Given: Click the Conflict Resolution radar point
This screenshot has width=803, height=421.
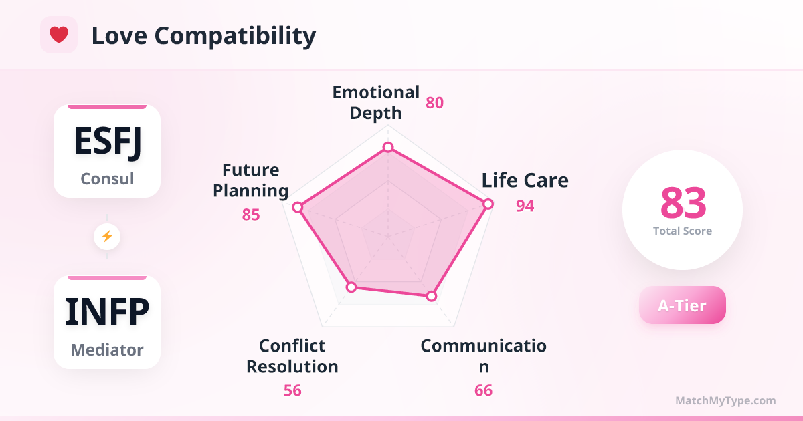Looking at the screenshot, I should click(x=351, y=287).
